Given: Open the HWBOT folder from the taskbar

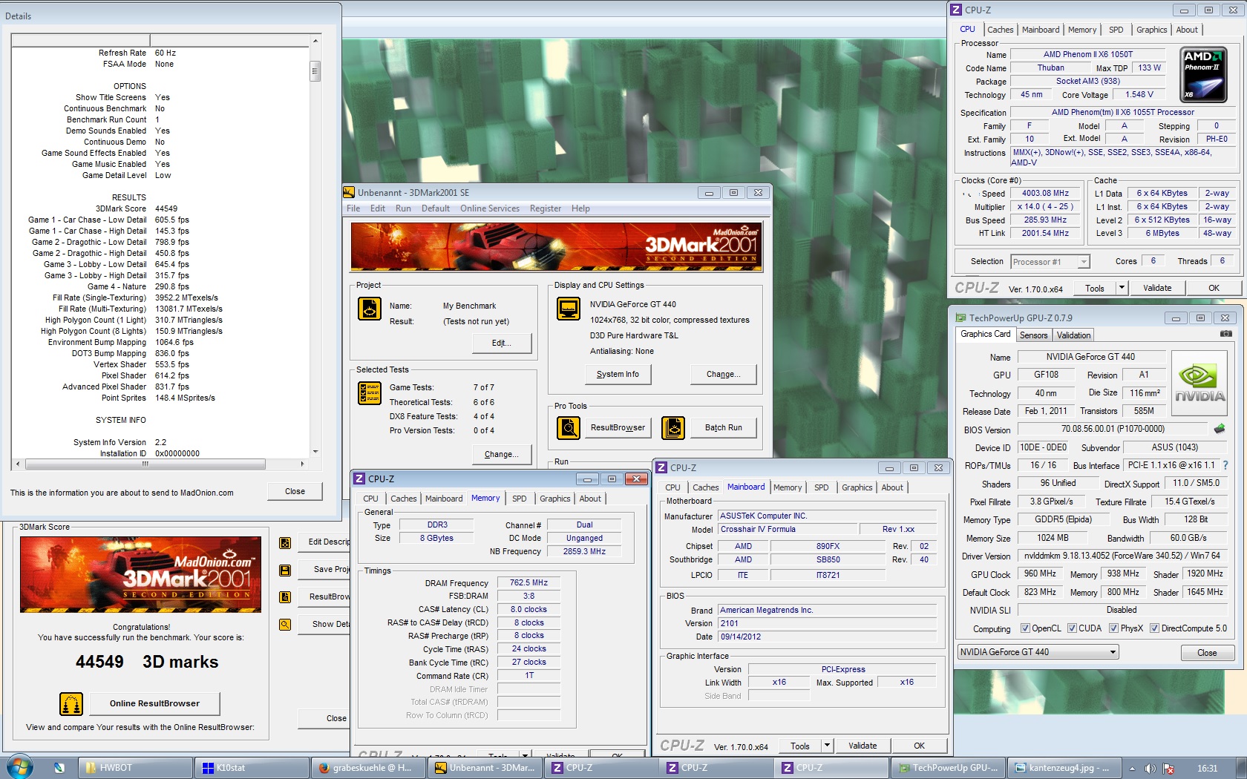Looking at the screenshot, I should tap(134, 768).
